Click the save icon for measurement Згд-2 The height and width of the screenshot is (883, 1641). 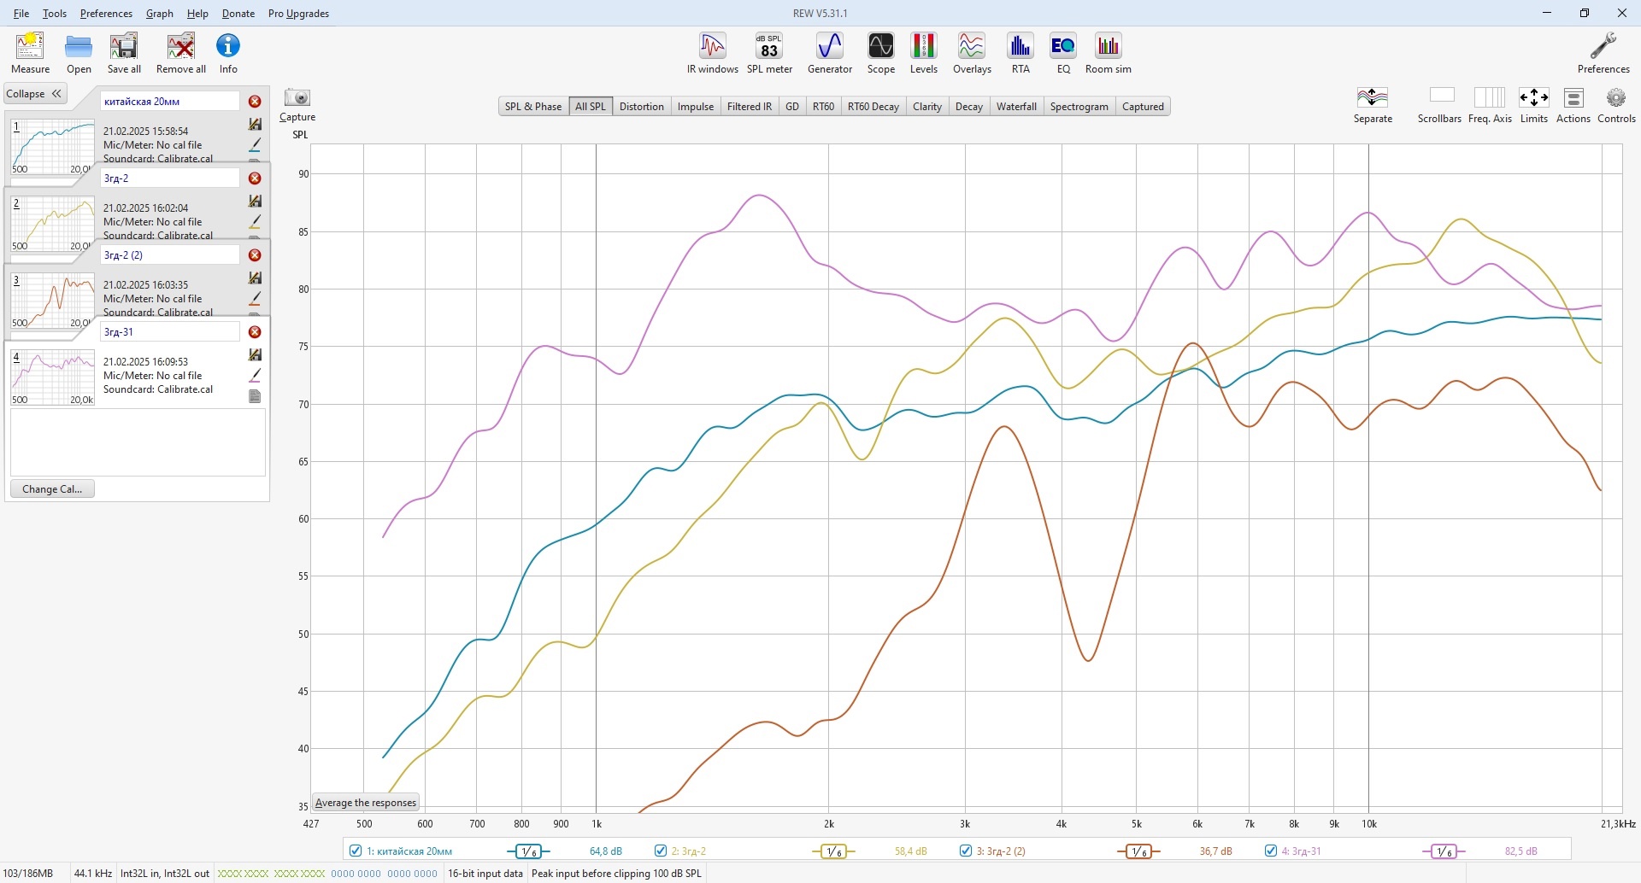255,201
